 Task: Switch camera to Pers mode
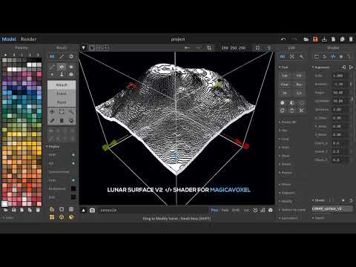point(214,210)
